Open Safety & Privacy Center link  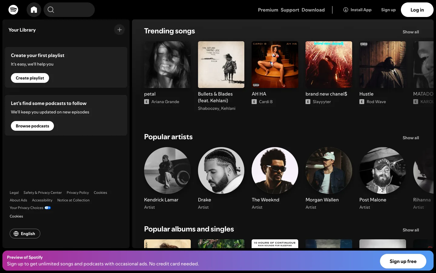click(43, 193)
